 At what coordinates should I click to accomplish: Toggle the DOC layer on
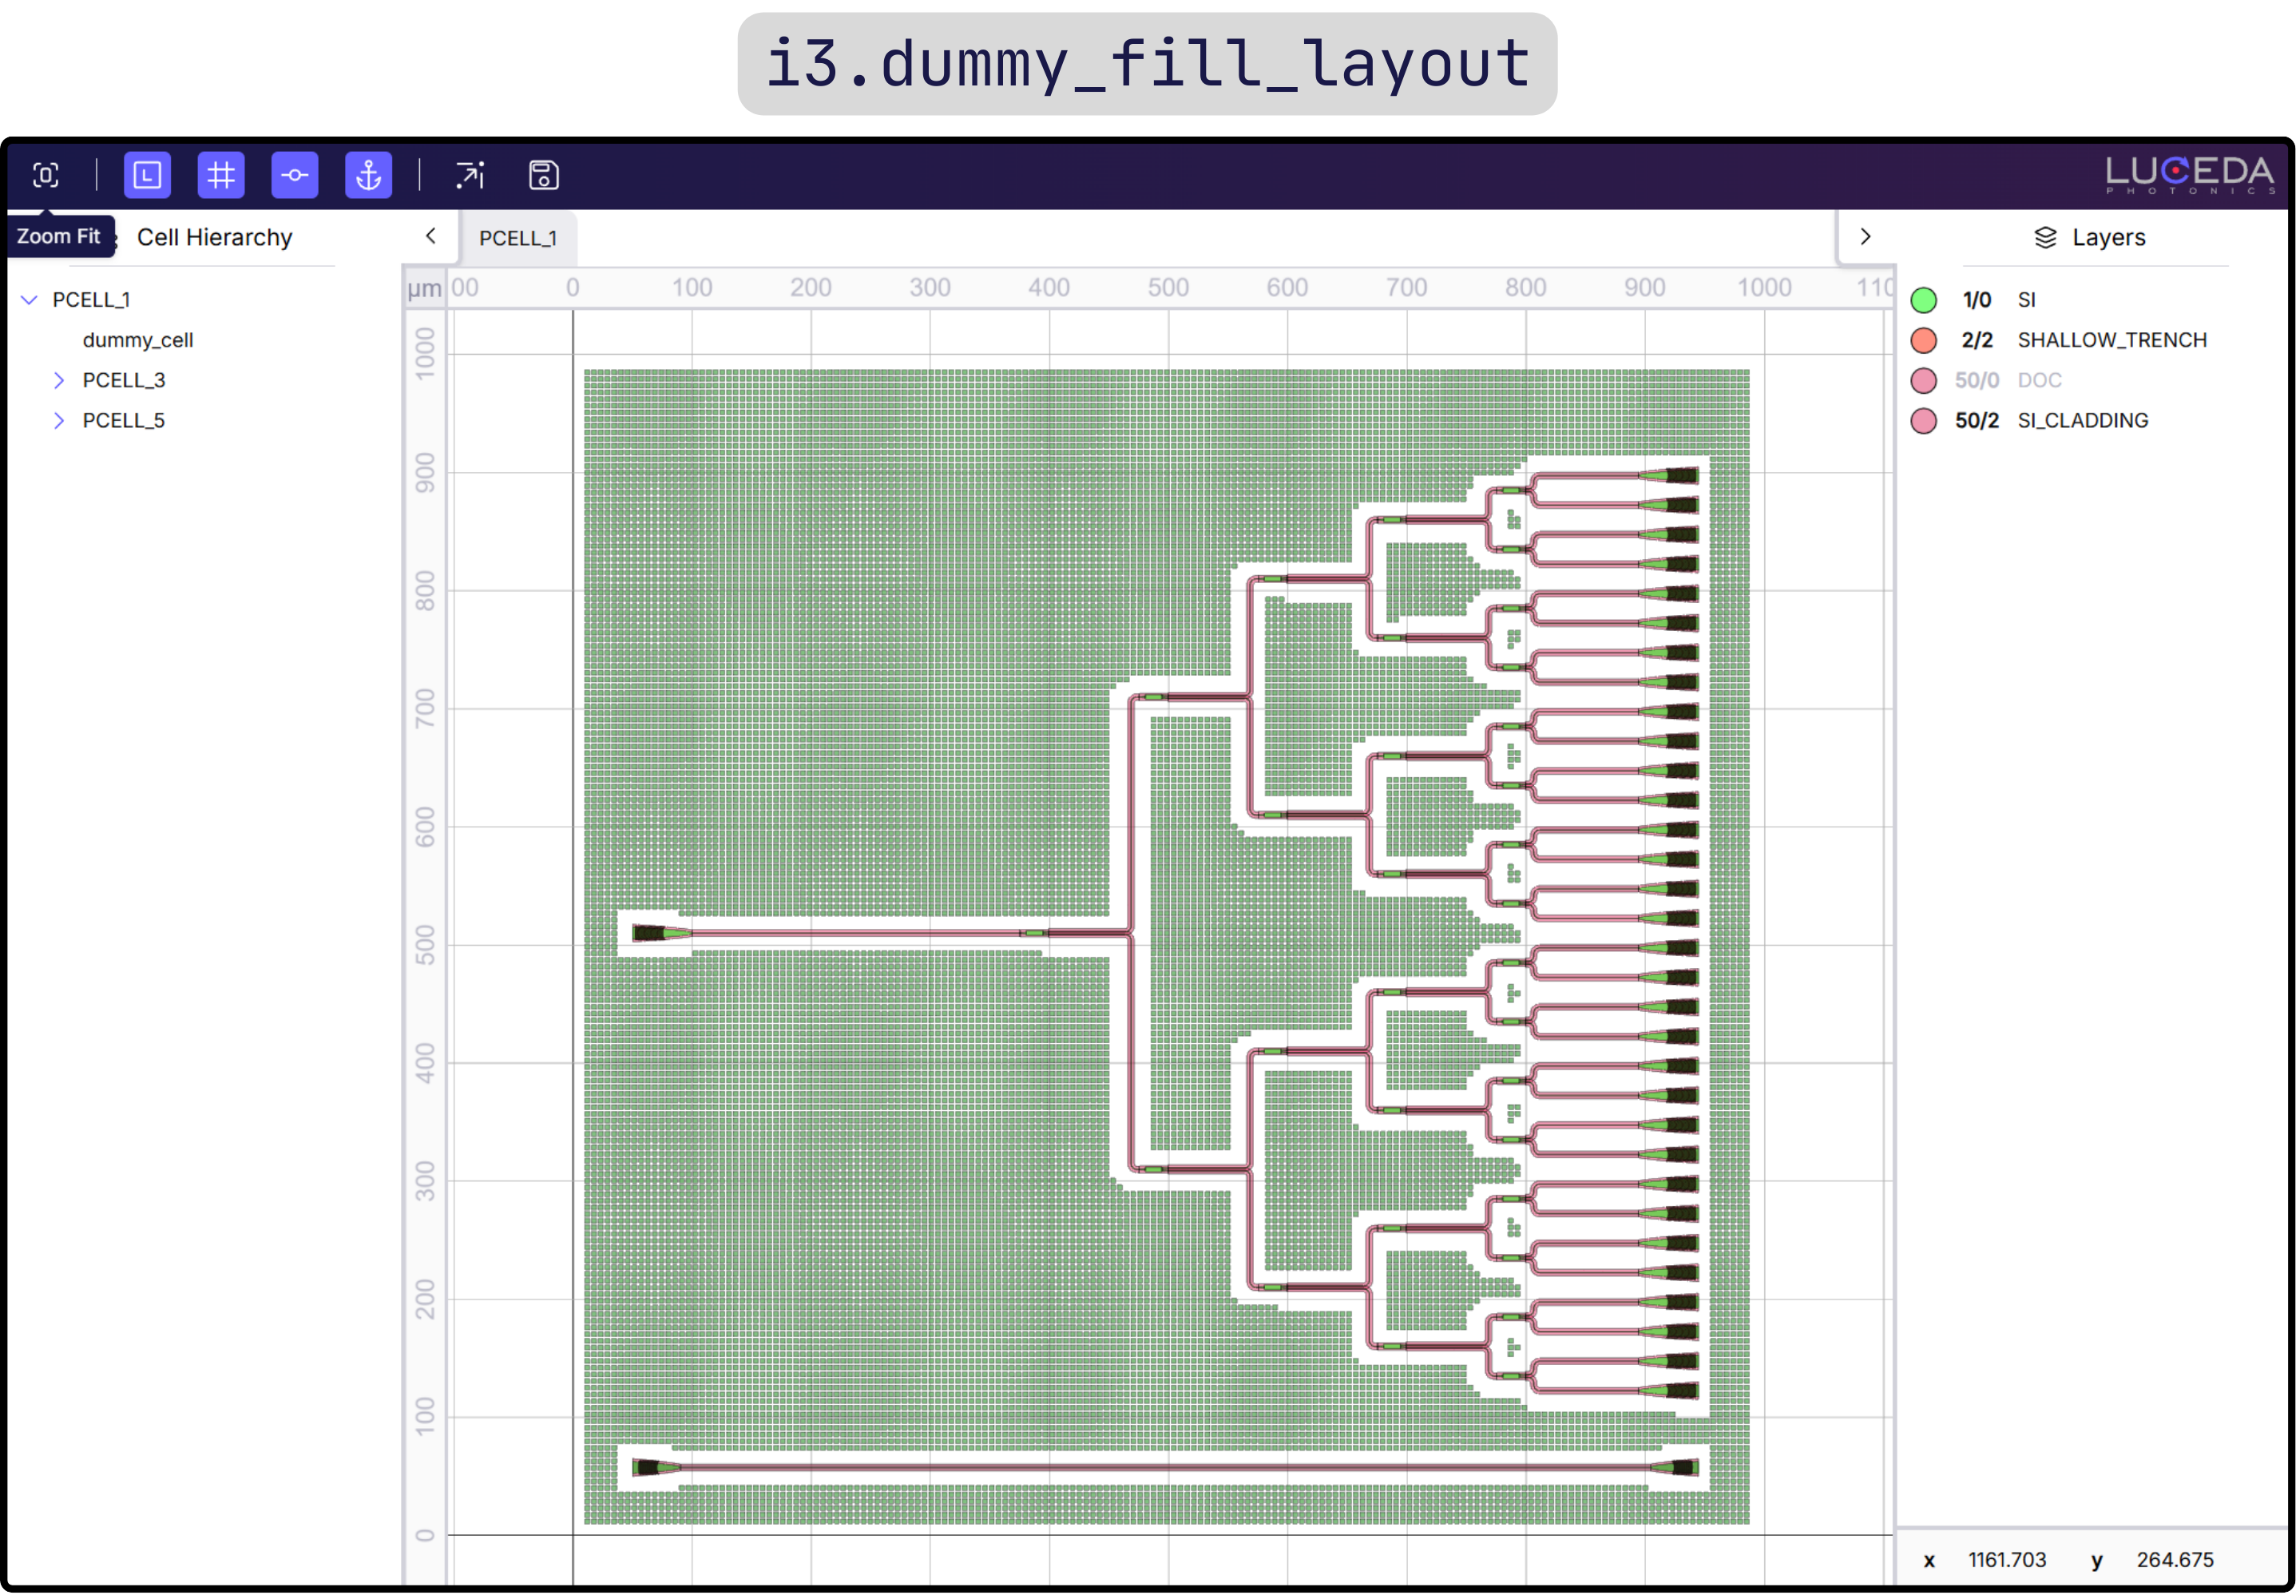1923,379
